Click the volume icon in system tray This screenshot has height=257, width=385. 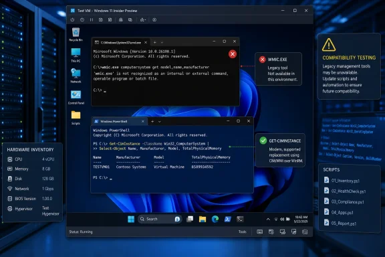pyautogui.click(x=282, y=219)
